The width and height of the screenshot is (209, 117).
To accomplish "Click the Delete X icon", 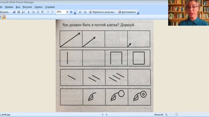I will 42,12.
